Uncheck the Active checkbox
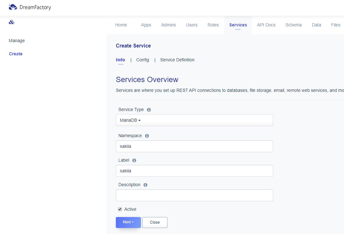The height and width of the screenshot is (234, 344). 120,209
